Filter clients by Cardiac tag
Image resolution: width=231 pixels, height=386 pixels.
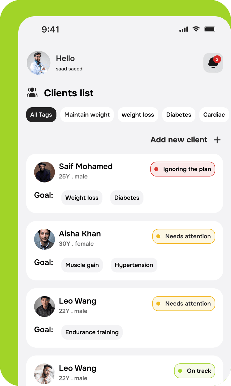(214, 115)
